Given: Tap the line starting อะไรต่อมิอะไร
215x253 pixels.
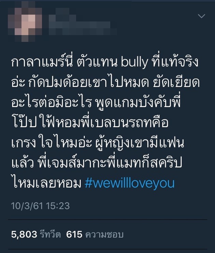Looking at the screenshot, I should coord(96,102).
